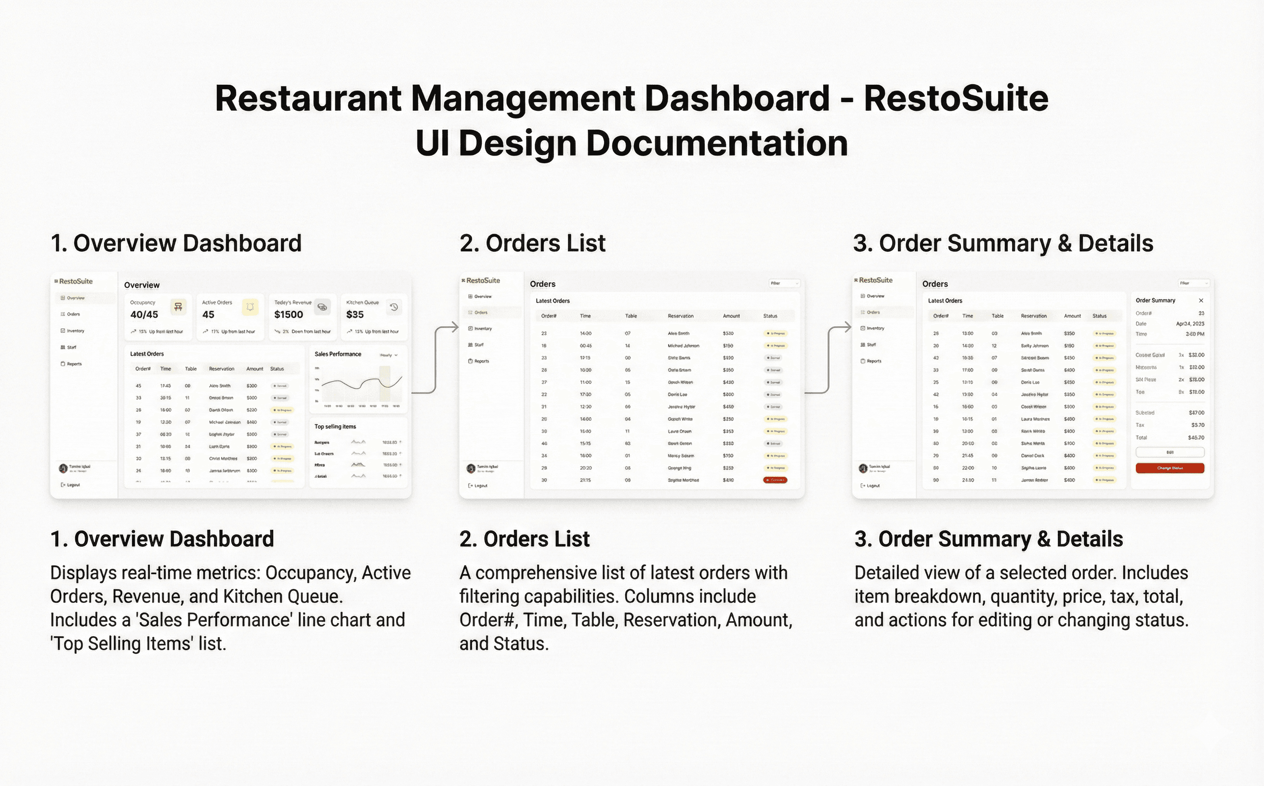Click user avatar in Overview Dashboard sidebar
Image resolution: width=1264 pixels, height=786 pixels.
point(64,469)
